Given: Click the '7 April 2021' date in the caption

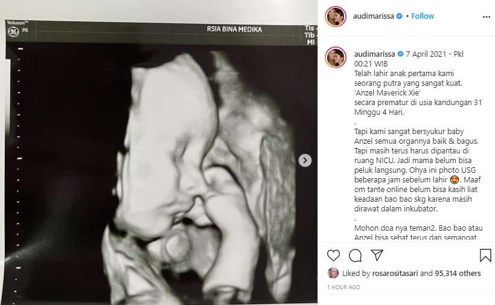Looking at the screenshot, I should click(430, 53).
